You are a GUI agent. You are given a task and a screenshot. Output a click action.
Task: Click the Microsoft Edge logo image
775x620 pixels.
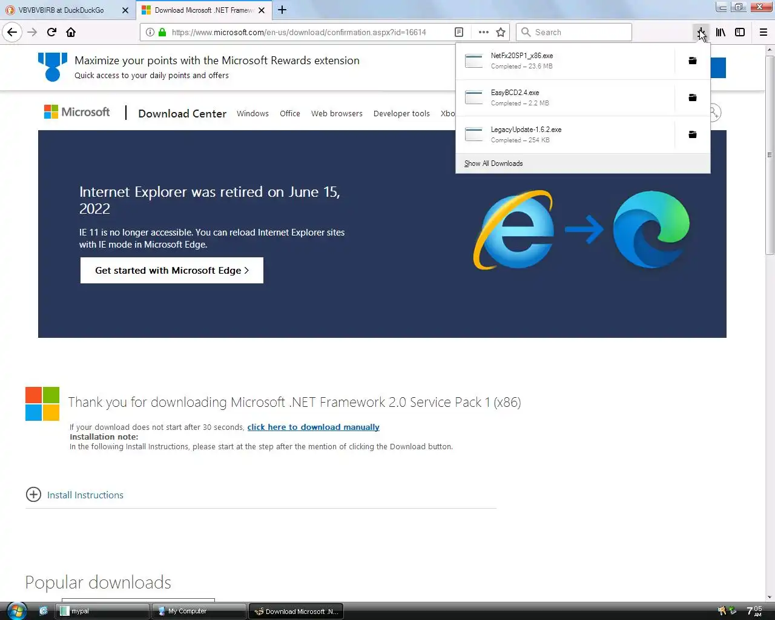pyautogui.click(x=651, y=229)
